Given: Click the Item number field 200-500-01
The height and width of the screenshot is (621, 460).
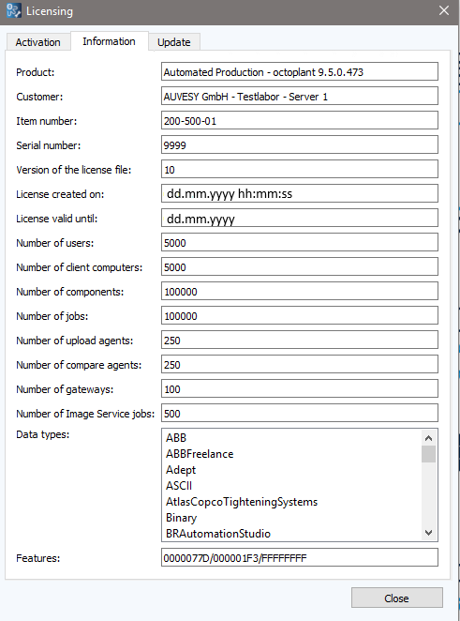Looking at the screenshot, I should pos(300,120).
